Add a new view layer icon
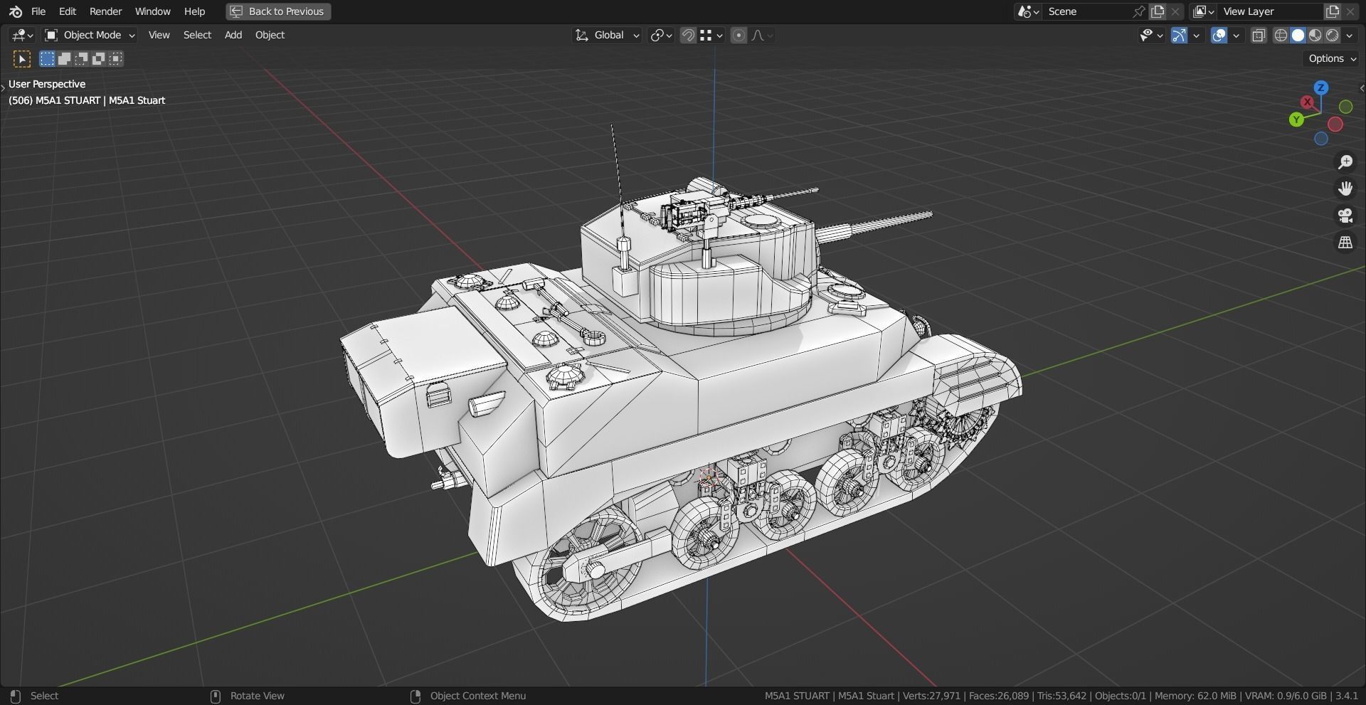The width and height of the screenshot is (1366, 705). point(1332,11)
